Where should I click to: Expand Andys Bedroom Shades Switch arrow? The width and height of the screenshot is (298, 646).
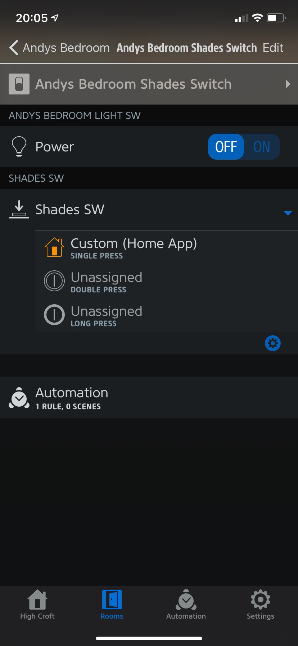click(288, 84)
